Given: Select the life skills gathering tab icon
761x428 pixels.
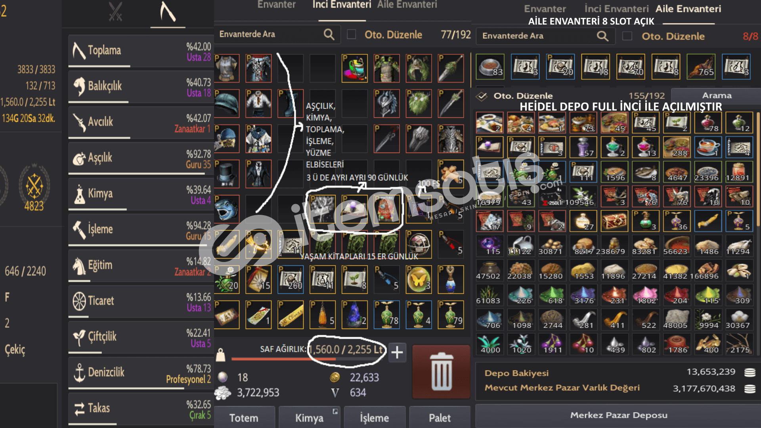Looking at the screenshot, I should pyautogui.click(x=168, y=12).
